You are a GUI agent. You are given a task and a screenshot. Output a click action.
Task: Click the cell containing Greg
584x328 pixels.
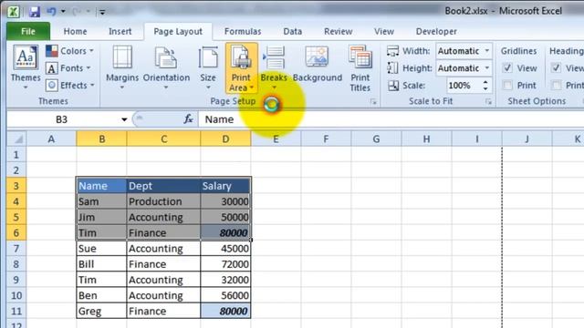coord(101,311)
